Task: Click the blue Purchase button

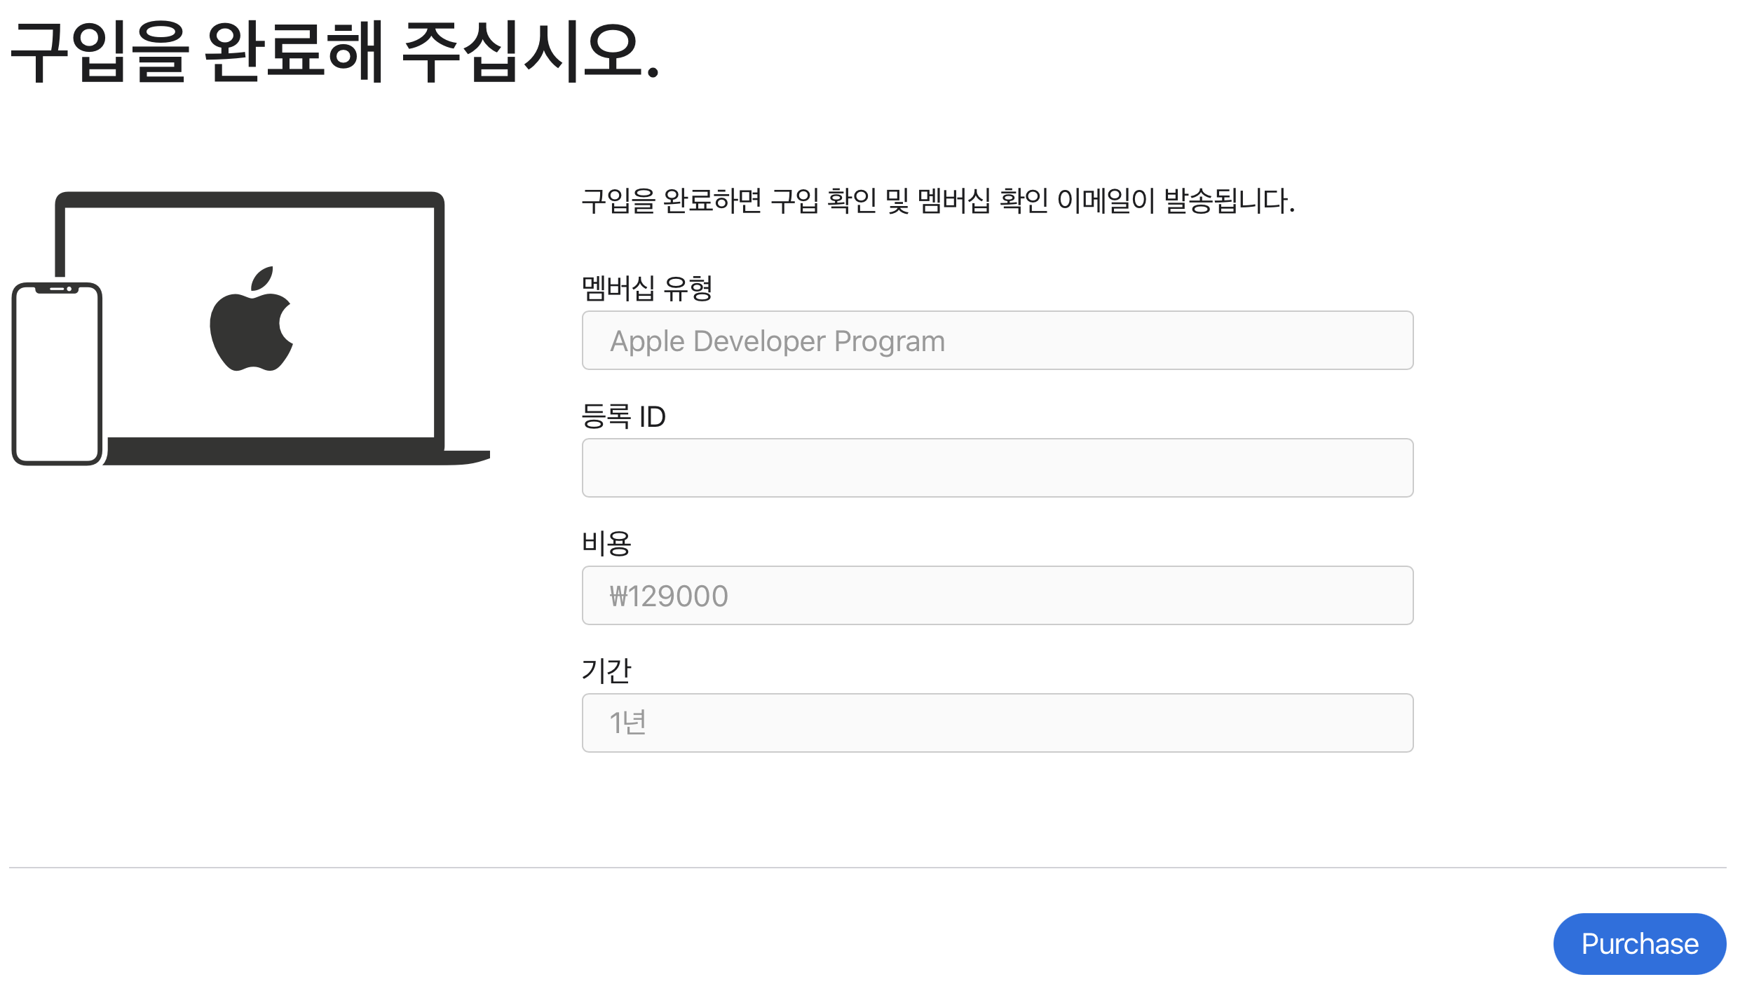Action: 1639,943
